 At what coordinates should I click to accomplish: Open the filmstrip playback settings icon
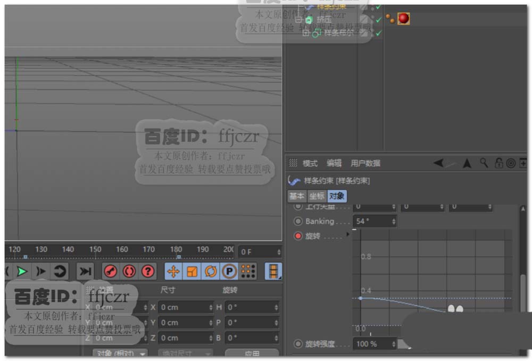[273, 272]
